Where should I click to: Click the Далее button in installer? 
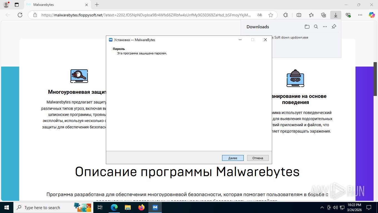click(233, 158)
